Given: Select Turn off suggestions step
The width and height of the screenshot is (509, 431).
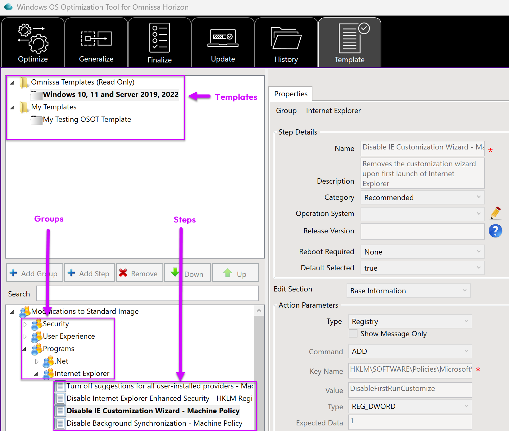Looking at the screenshot, I should (160, 386).
